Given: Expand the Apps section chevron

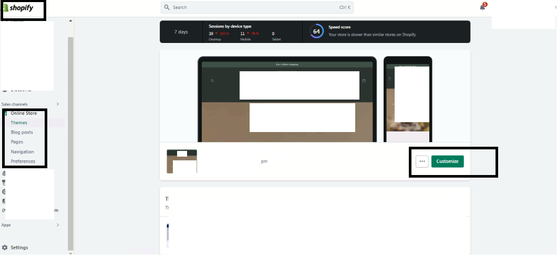Looking at the screenshot, I should click(58, 225).
